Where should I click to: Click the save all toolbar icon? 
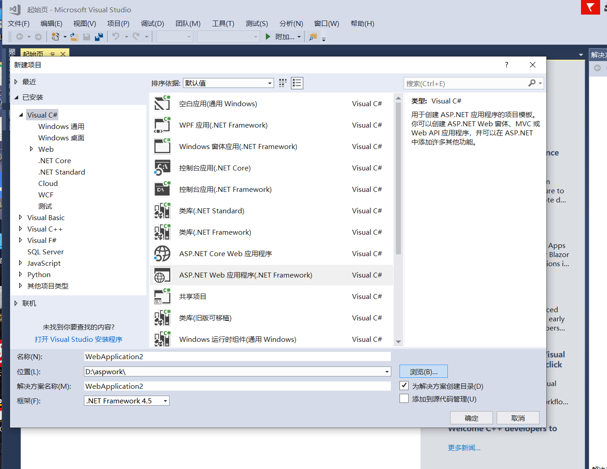click(99, 37)
